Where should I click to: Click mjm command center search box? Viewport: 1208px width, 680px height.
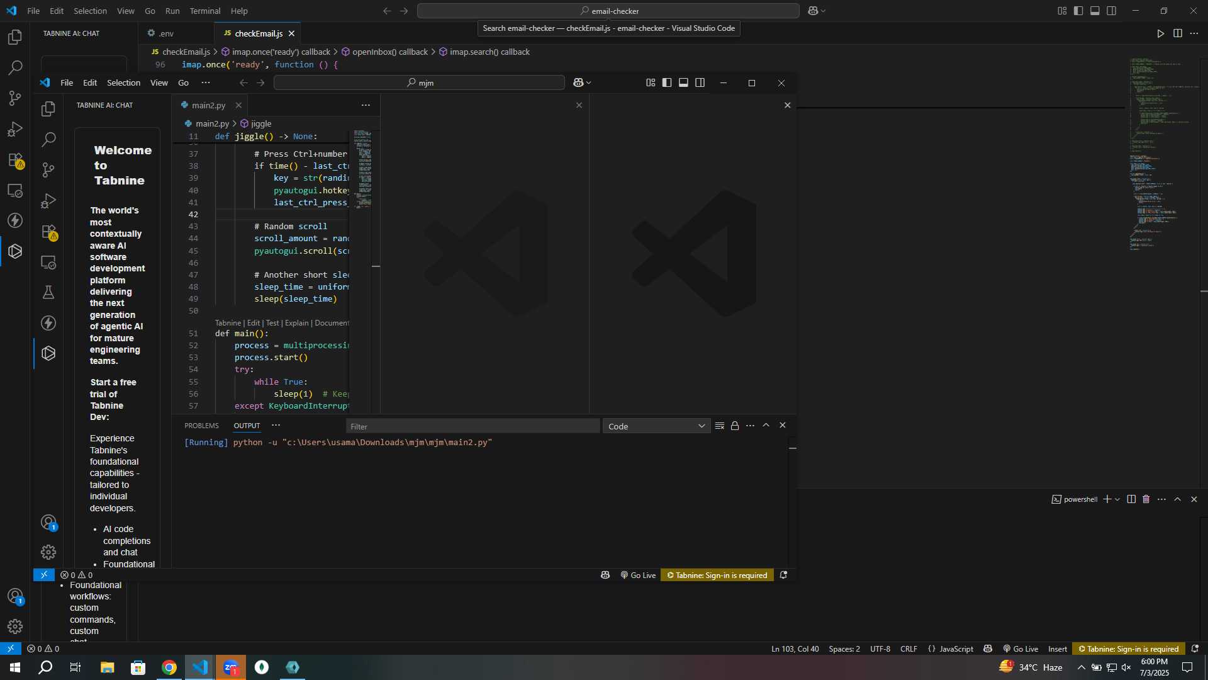[x=419, y=82]
